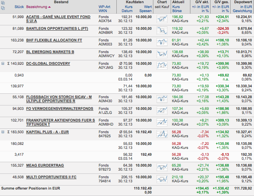The height and width of the screenshot is (196, 254).
Task: Select WKN A0X754 cell
Action: 105,21
